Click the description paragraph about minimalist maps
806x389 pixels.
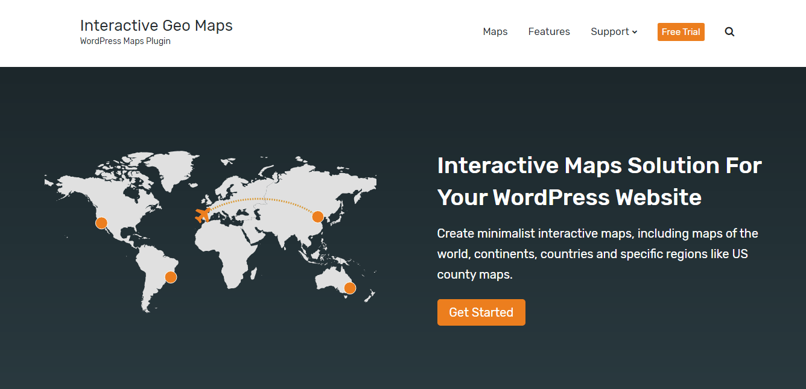[598, 254]
